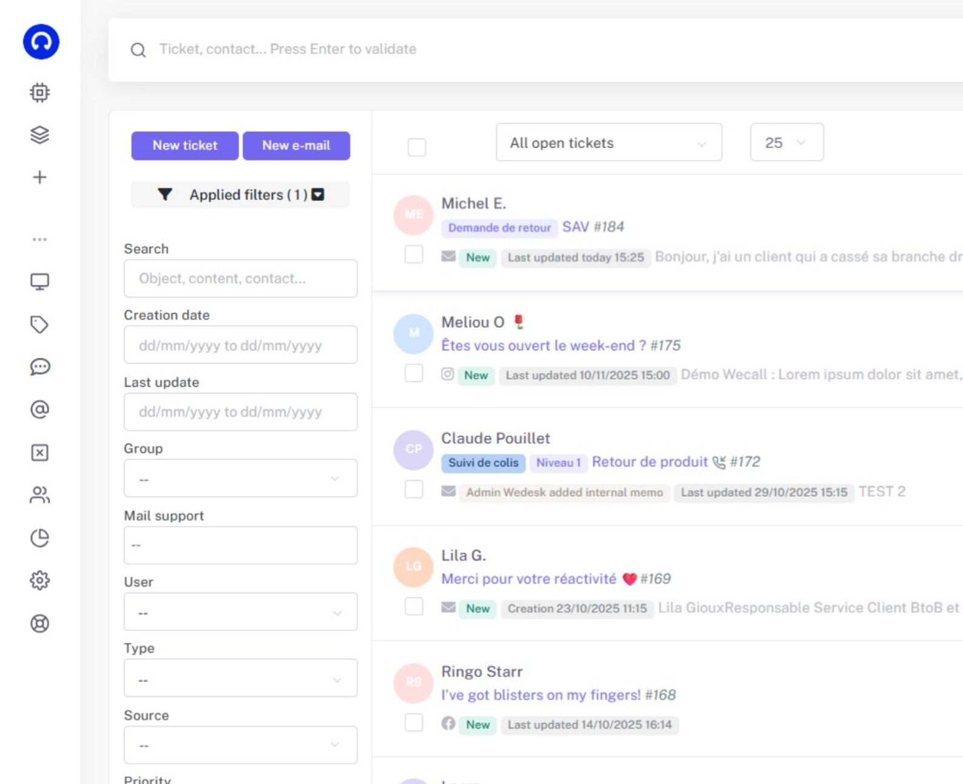Click the New e-mail button
Image resolution: width=963 pixels, height=784 pixels.
296,146
